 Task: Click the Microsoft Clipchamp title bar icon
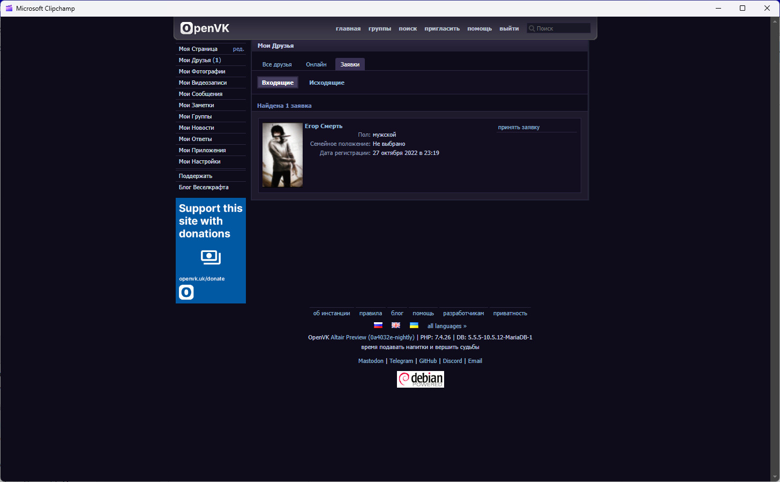tap(9, 8)
